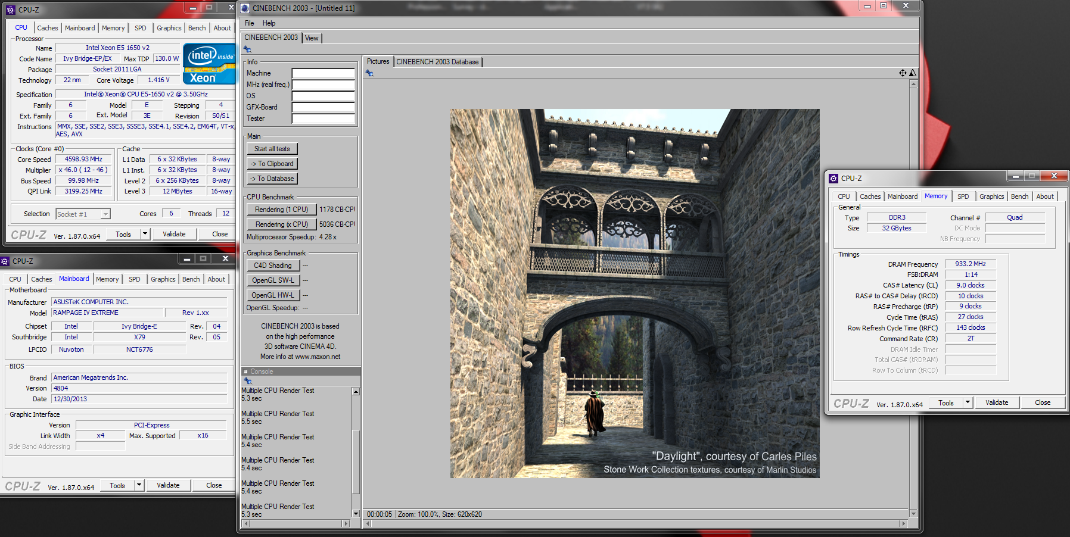Image resolution: width=1070 pixels, height=537 pixels.
Task: Click Start all tests button
Action: click(x=272, y=149)
